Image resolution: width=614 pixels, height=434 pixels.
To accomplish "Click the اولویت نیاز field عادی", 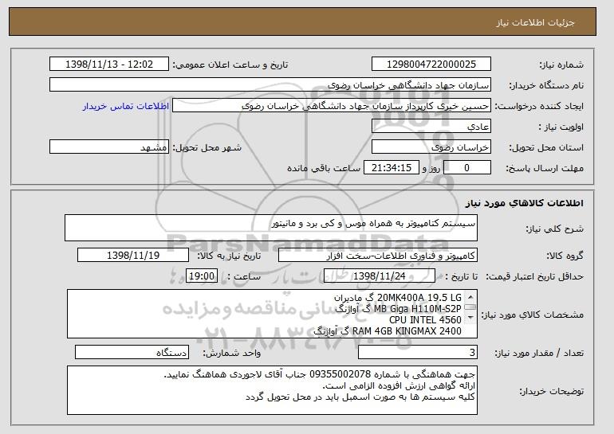I will pos(431,127).
